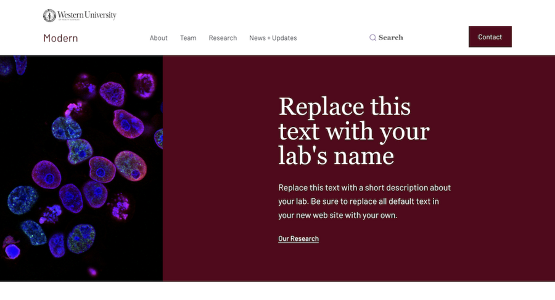
Task: Click the Search text label
Action: coord(390,38)
